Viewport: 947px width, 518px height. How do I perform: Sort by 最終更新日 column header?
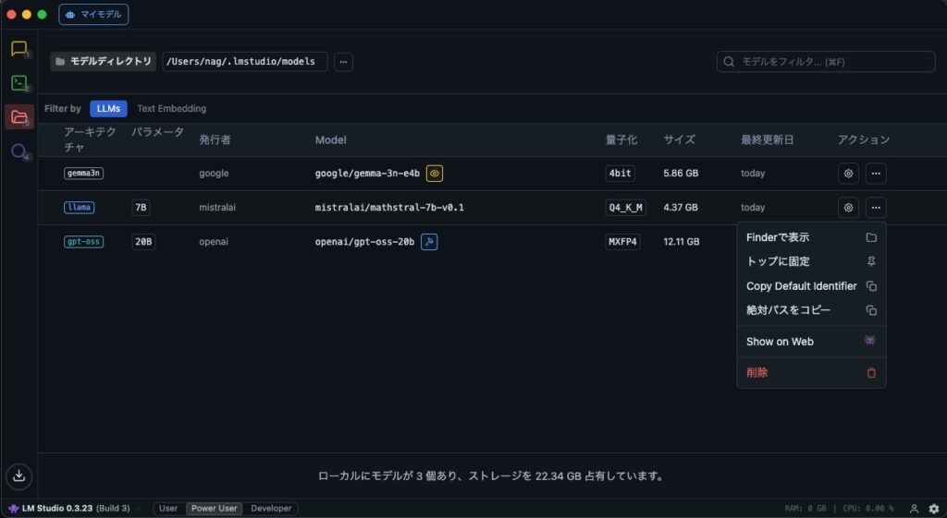[x=767, y=140]
